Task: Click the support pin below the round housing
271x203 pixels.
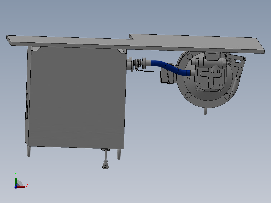Action: click(x=205, y=111)
